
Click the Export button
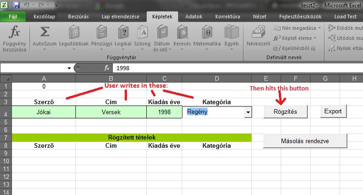333,111
